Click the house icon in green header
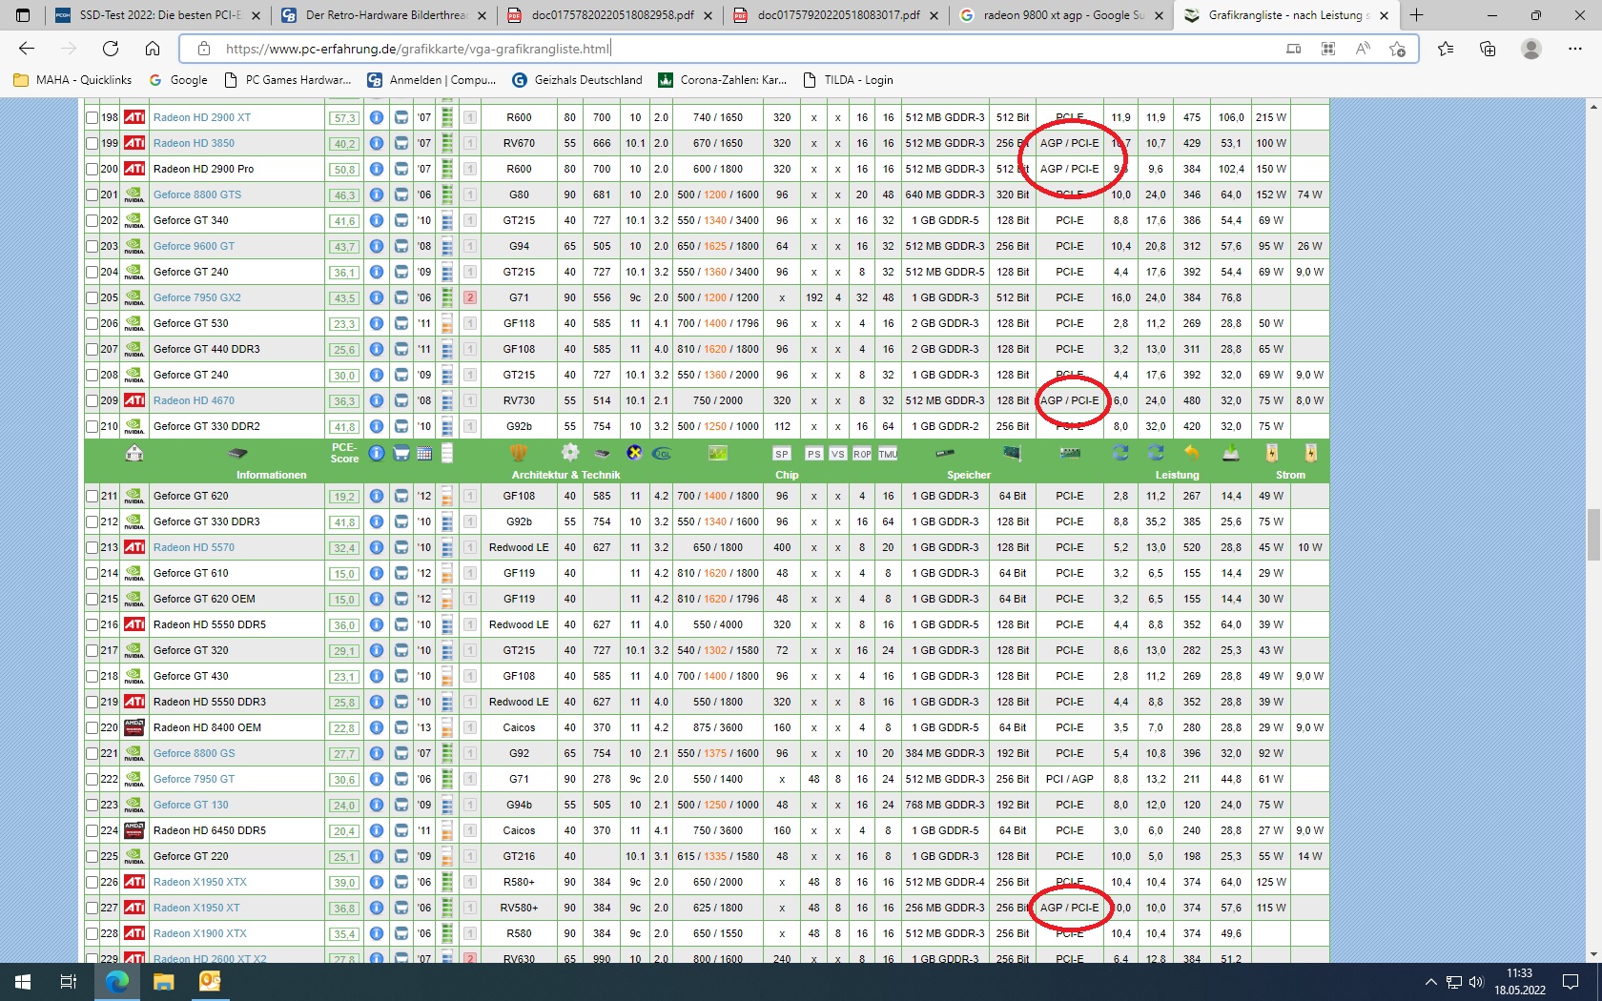The height and width of the screenshot is (1001, 1602). 134,453
